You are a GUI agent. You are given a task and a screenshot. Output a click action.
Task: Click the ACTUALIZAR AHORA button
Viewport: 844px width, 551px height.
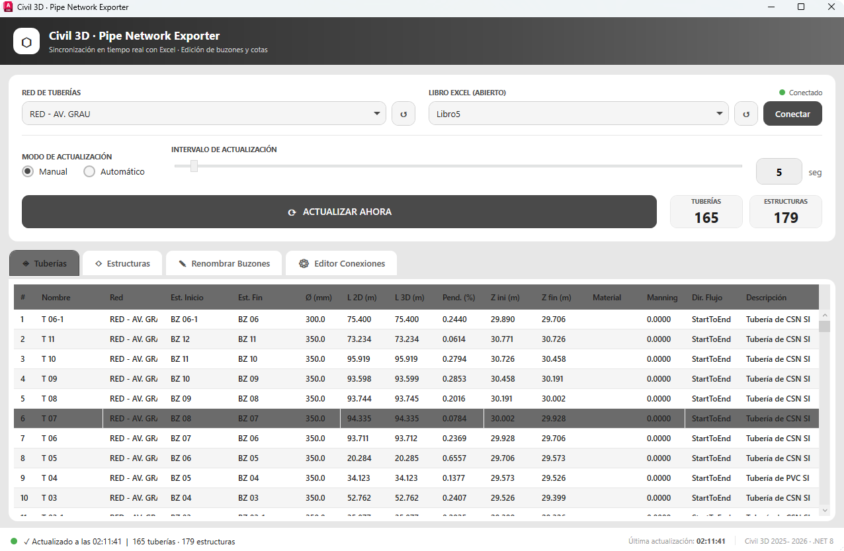tap(339, 212)
